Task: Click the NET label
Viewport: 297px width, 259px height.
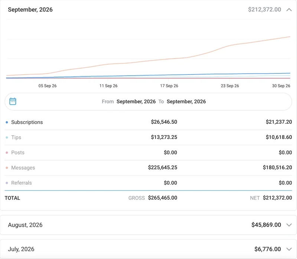Action: click(255, 198)
